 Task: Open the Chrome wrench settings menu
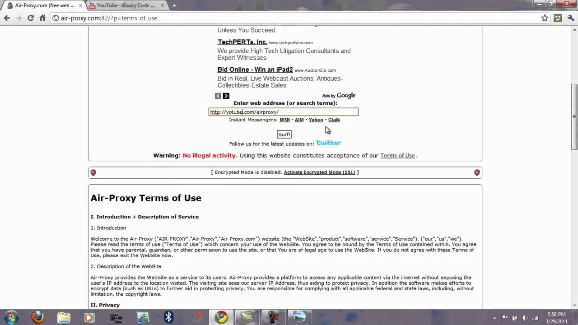(x=570, y=18)
